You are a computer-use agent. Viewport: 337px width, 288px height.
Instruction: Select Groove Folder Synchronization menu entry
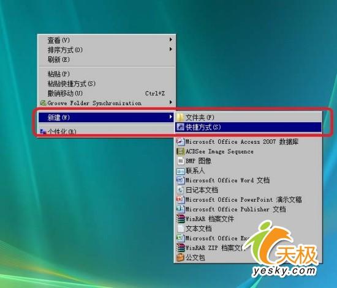point(107,103)
